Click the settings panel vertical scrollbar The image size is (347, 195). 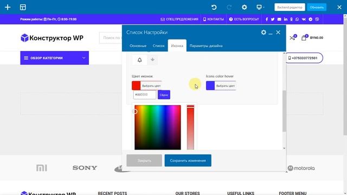(x=284, y=110)
